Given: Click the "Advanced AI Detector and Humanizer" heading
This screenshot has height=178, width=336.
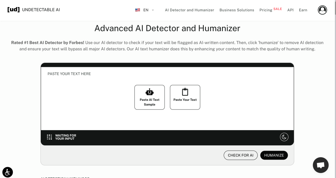Looking at the screenshot, I should 167,28.
